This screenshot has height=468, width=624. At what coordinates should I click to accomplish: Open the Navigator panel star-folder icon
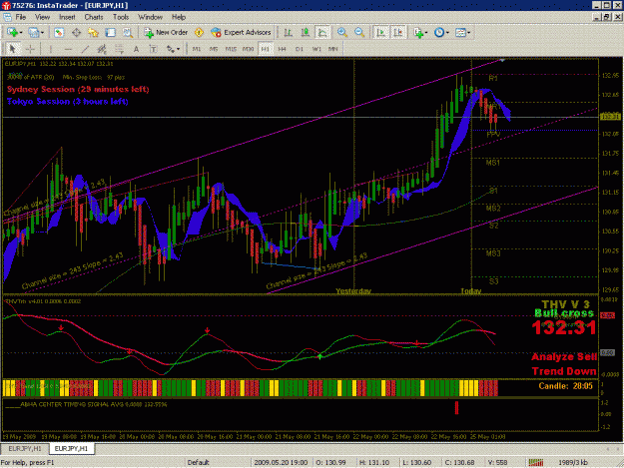coord(93,33)
